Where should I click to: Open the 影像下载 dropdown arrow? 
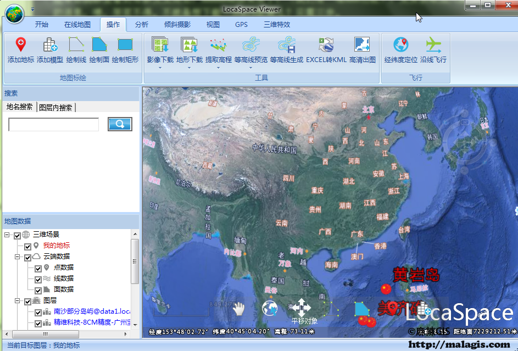pos(160,68)
